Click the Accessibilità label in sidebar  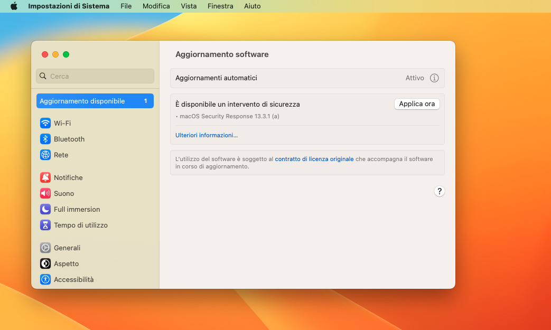pyautogui.click(x=74, y=279)
